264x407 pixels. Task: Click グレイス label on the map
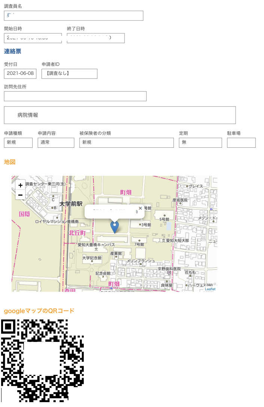point(196,186)
